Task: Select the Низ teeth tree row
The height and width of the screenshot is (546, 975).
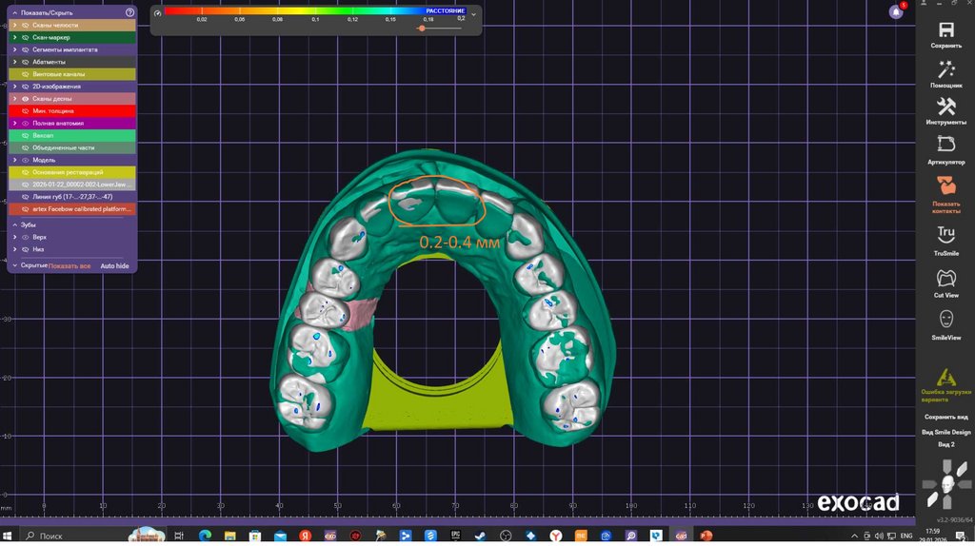Action: 72,249
